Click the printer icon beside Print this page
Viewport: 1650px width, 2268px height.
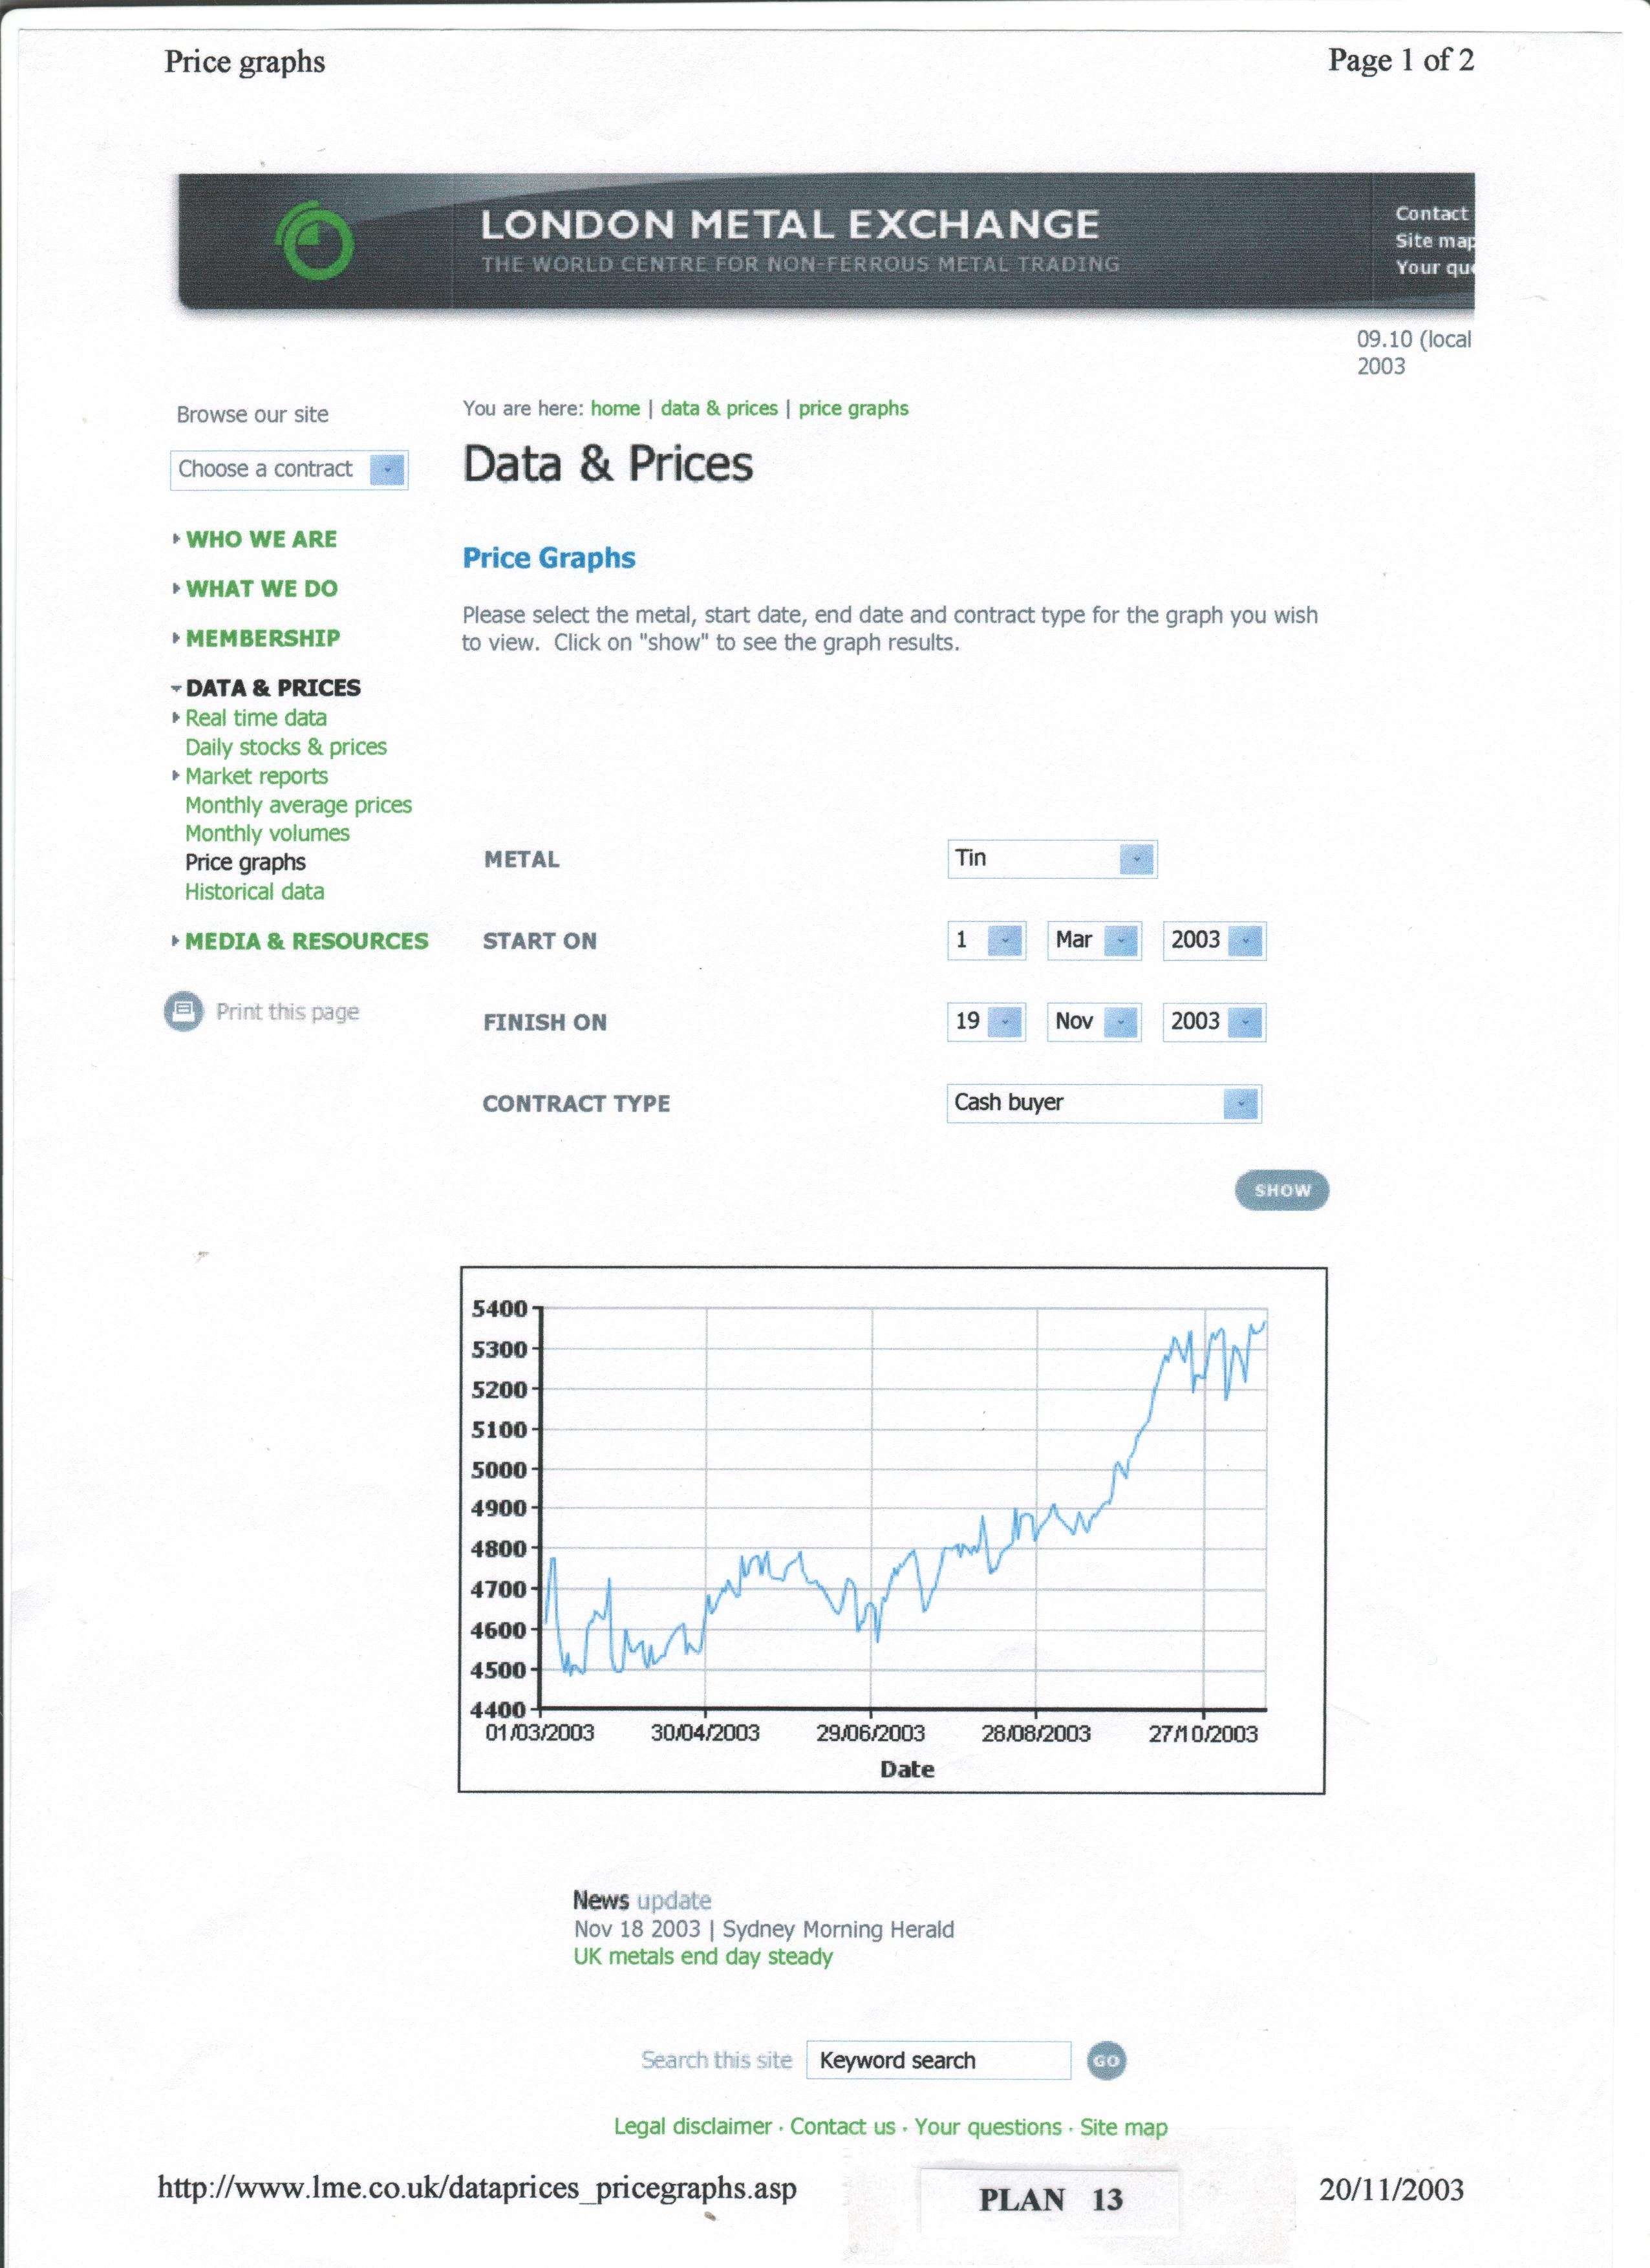(x=183, y=1012)
